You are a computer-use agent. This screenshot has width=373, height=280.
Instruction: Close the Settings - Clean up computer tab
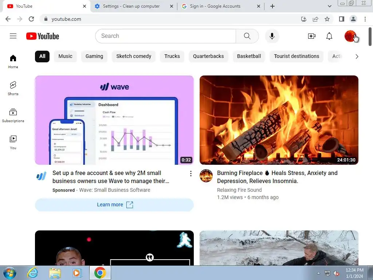[x=172, y=7]
